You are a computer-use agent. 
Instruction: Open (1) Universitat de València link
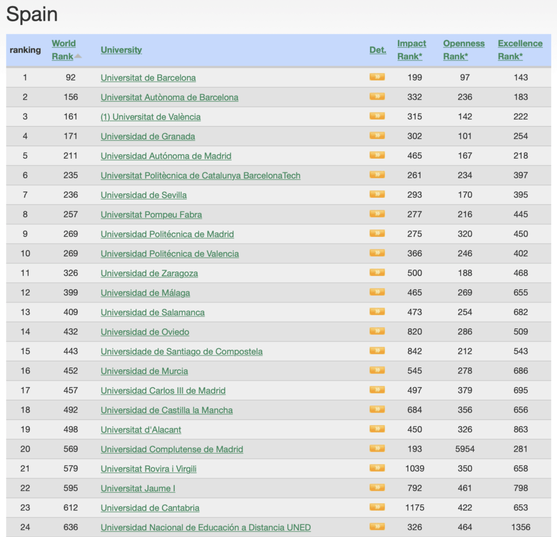151,117
